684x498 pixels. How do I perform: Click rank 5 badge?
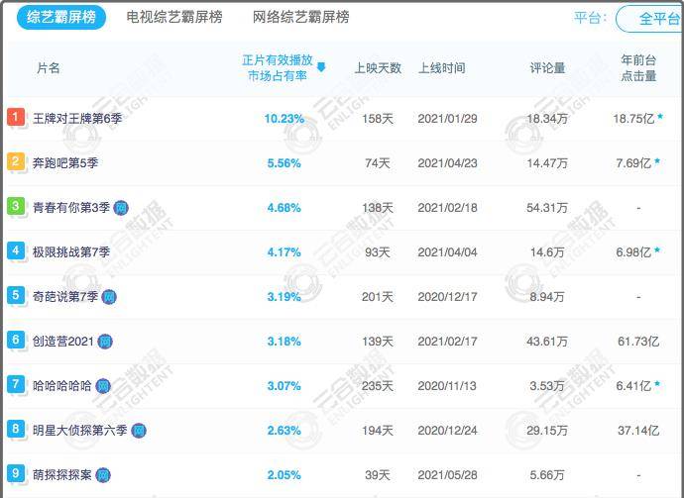point(15,295)
